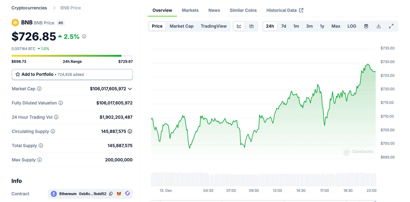Viewport: 410px width, 202px height.
Task: Switch chart to Market Cap mode
Action: point(182,26)
